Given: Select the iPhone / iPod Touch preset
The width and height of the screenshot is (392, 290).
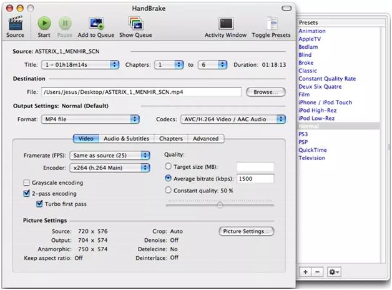Looking at the screenshot, I should pyautogui.click(x=325, y=102).
